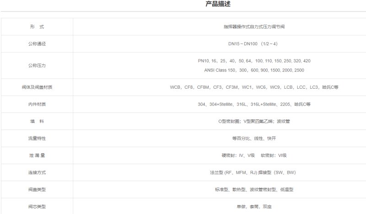The height and width of the screenshot is (214, 366).
Task: Select the 内件材质 label cell
Action: (37, 104)
